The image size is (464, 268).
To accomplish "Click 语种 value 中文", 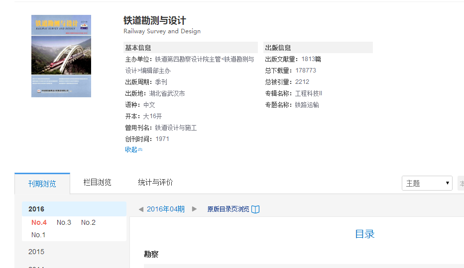I will pyautogui.click(x=149, y=105).
